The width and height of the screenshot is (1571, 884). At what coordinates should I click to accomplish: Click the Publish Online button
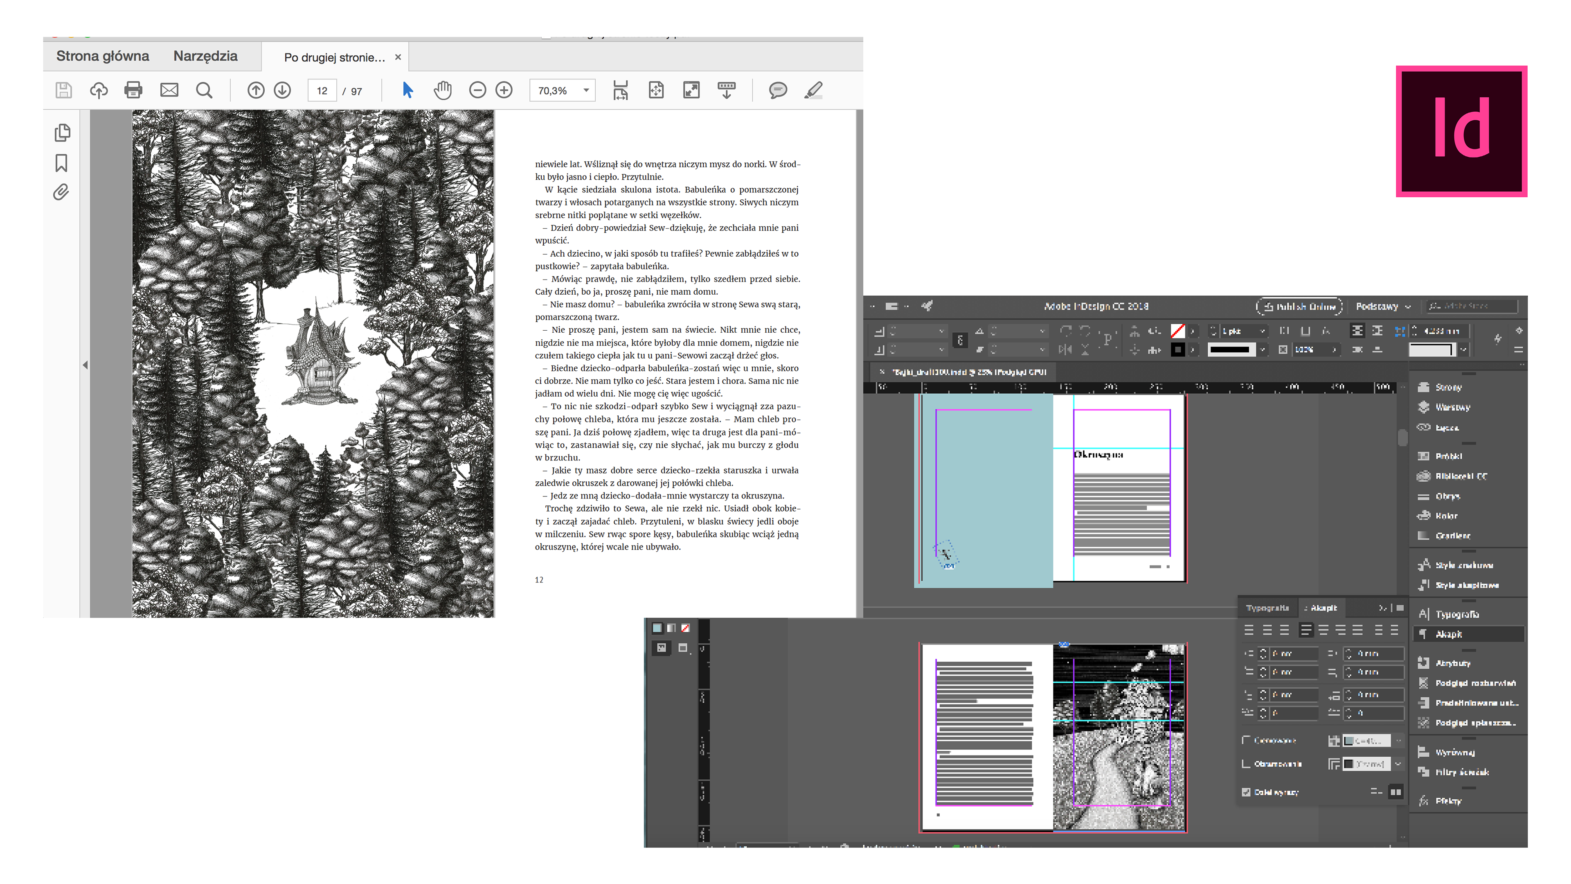coord(1299,306)
